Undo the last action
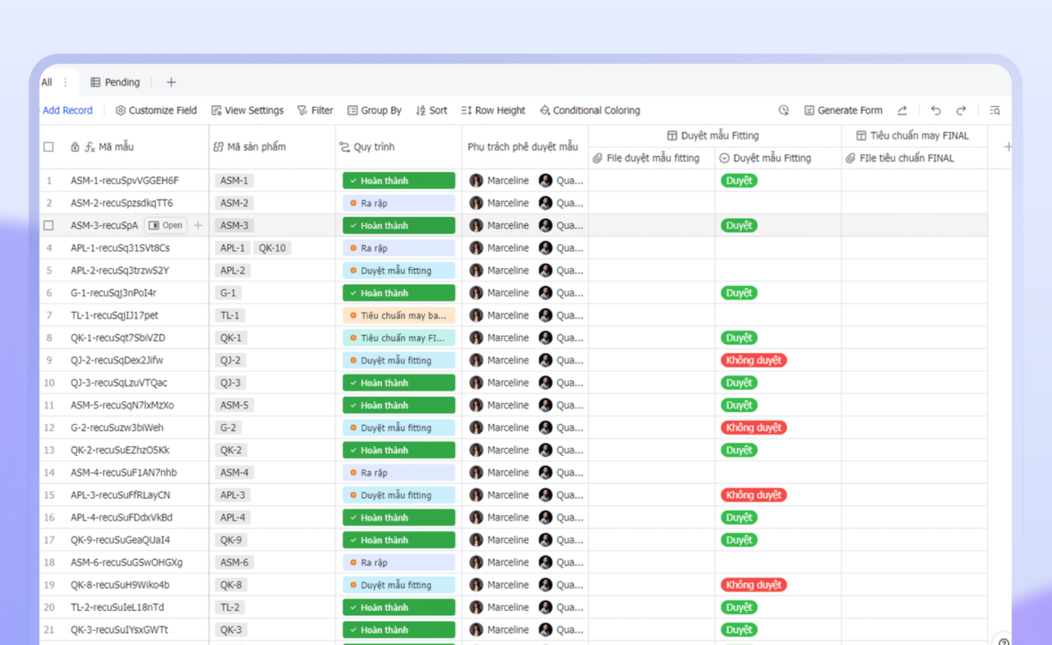The width and height of the screenshot is (1052, 645). (x=935, y=110)
